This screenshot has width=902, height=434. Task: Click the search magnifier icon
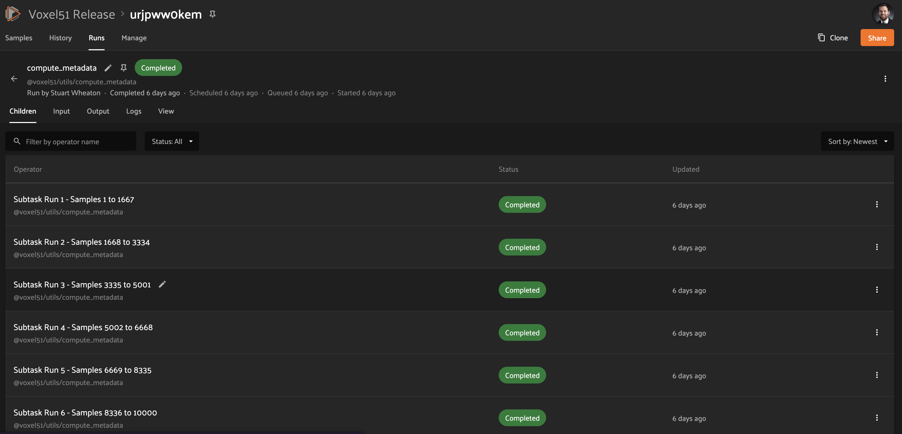[17, 141]
